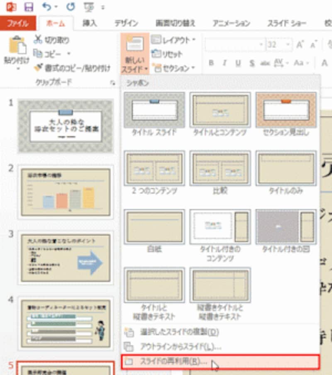Click the Underline U icon
This screenshot has height=375, width=332.
click(238, 63)
